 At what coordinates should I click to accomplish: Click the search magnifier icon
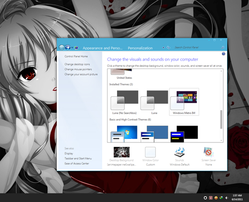tap(223, 48)
